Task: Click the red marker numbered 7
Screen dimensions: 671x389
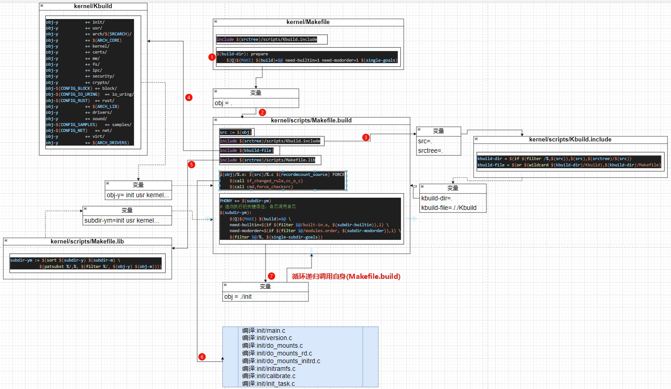Action: coord(271,276)
